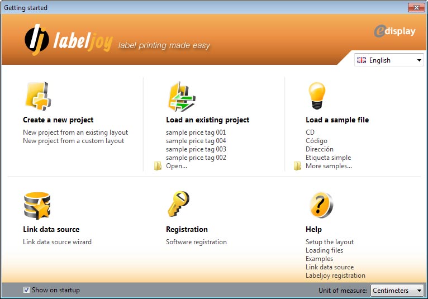The height and width of the screenshot is (299, 428).
Task: Click the Registration heading
Action: 187,229
